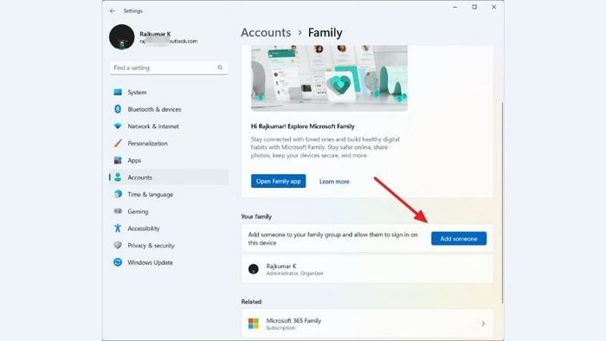Click the Accounts breadcrumb link
The height and width of the screenshot is (341, 606).
click(266, 32)
